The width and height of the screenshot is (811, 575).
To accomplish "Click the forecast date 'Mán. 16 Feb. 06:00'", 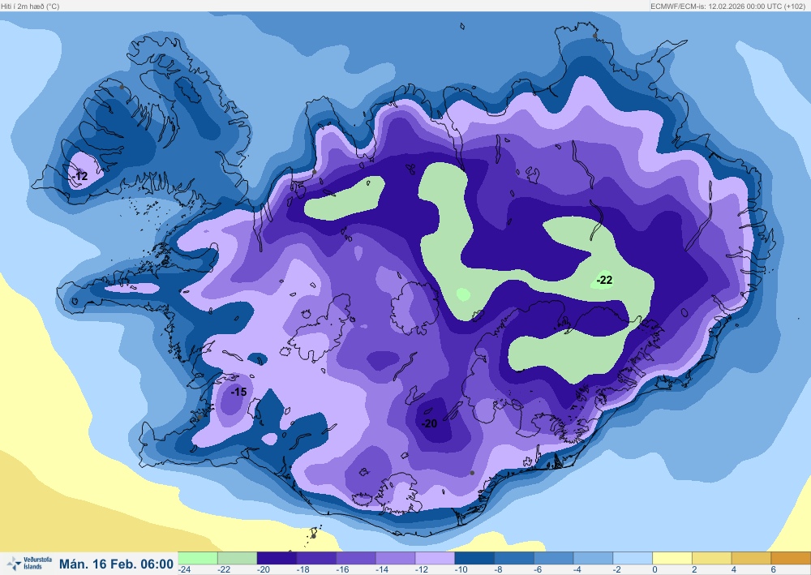I will point(116,564).
